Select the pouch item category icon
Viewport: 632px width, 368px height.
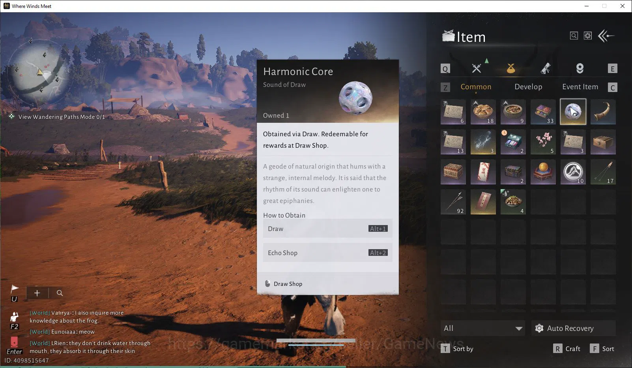511,68
